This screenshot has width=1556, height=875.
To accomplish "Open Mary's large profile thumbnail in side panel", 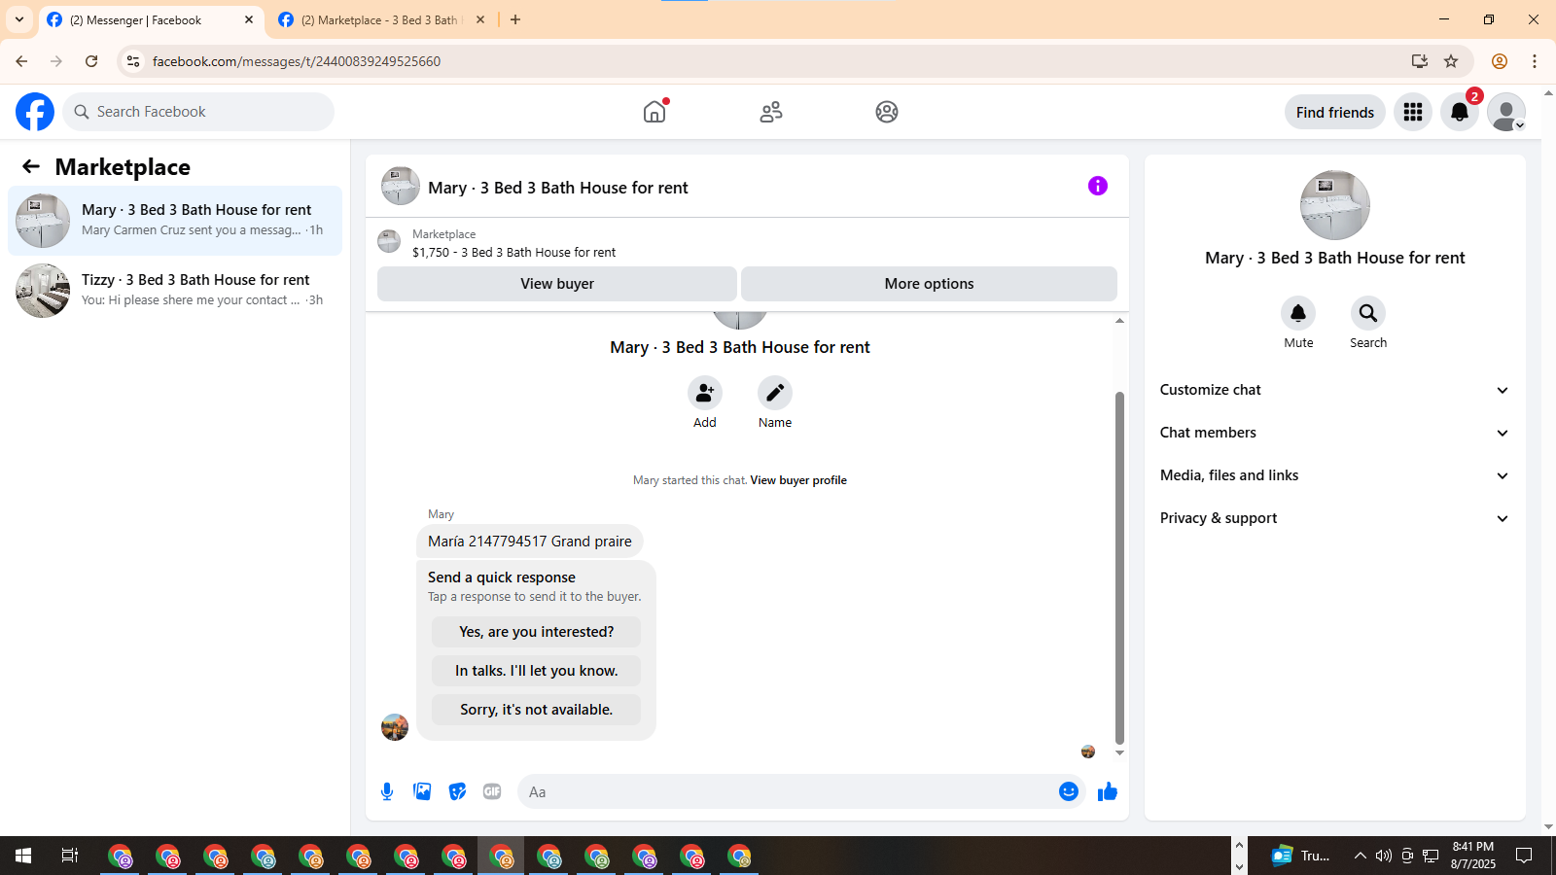I will pos(1335,205).
